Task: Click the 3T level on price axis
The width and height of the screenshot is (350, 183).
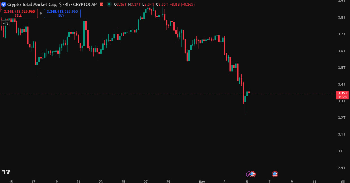Action: [x=340, y=151]
